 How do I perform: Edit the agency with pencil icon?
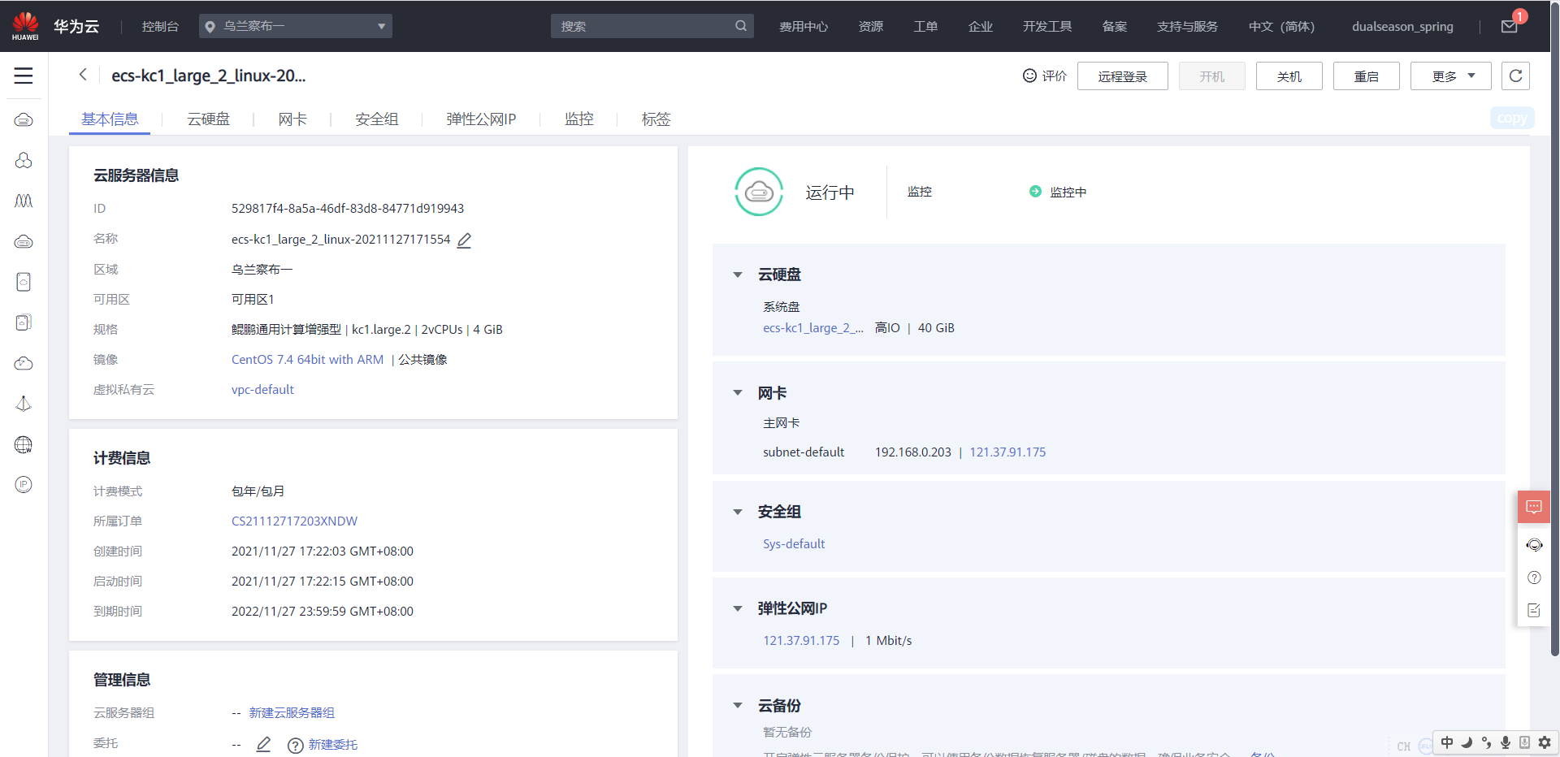coord(263,744)
